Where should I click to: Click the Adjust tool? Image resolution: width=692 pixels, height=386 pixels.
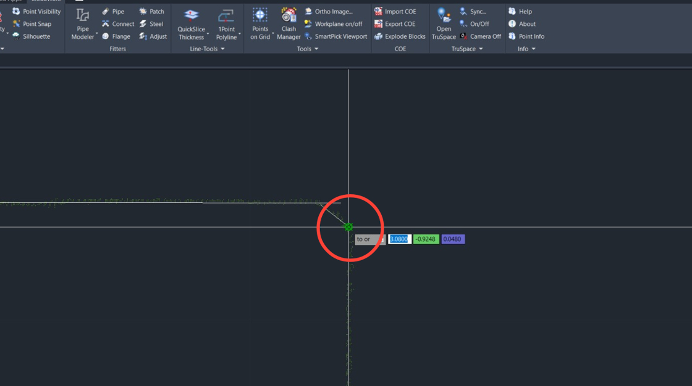[x=153, y=36]
